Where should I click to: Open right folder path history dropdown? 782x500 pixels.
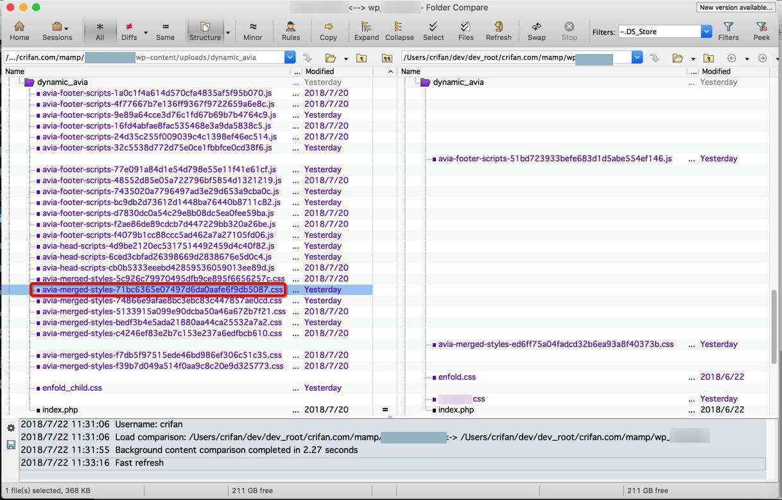click(x=637, y=57)
